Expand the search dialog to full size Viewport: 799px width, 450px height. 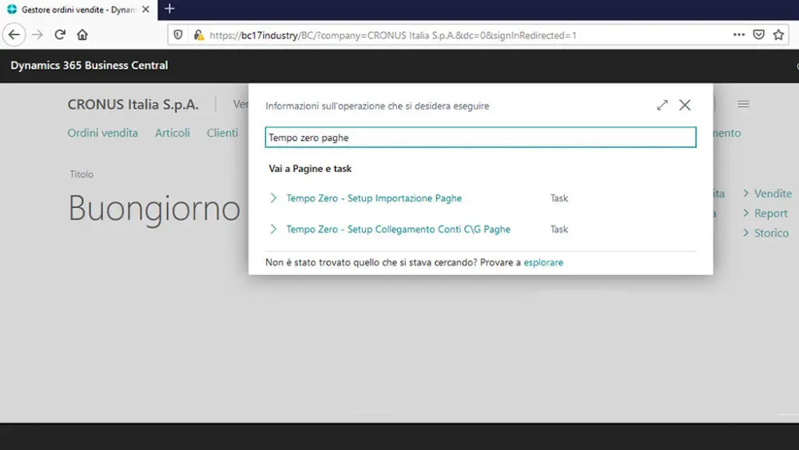[662, 106]
